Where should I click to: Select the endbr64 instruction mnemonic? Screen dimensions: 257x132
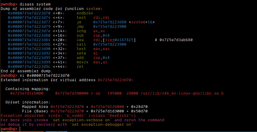tap(85, 13)
